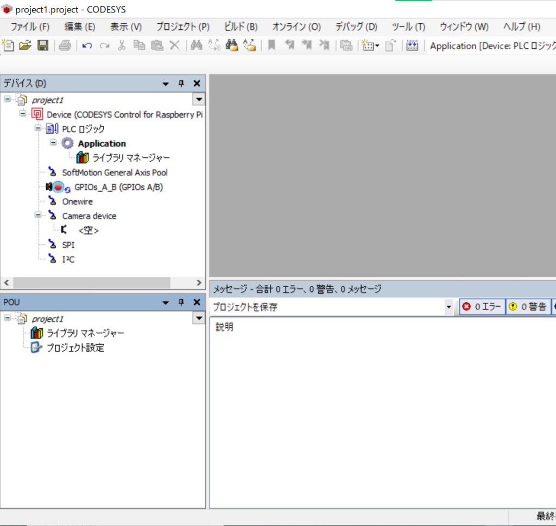This screenshot has width=556, height=526.
Task: Click the Find binoculars icon
Action: click(197, 46)
